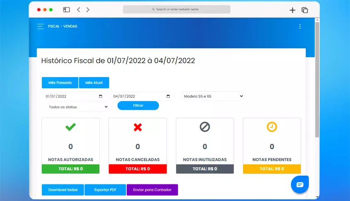Click the yellow clock pending icon

(x=272, y=127)
